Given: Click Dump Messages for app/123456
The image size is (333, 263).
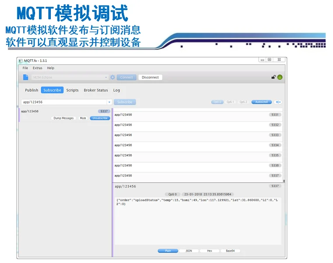Looking at the screenshot, I should (x=64, y=118).
